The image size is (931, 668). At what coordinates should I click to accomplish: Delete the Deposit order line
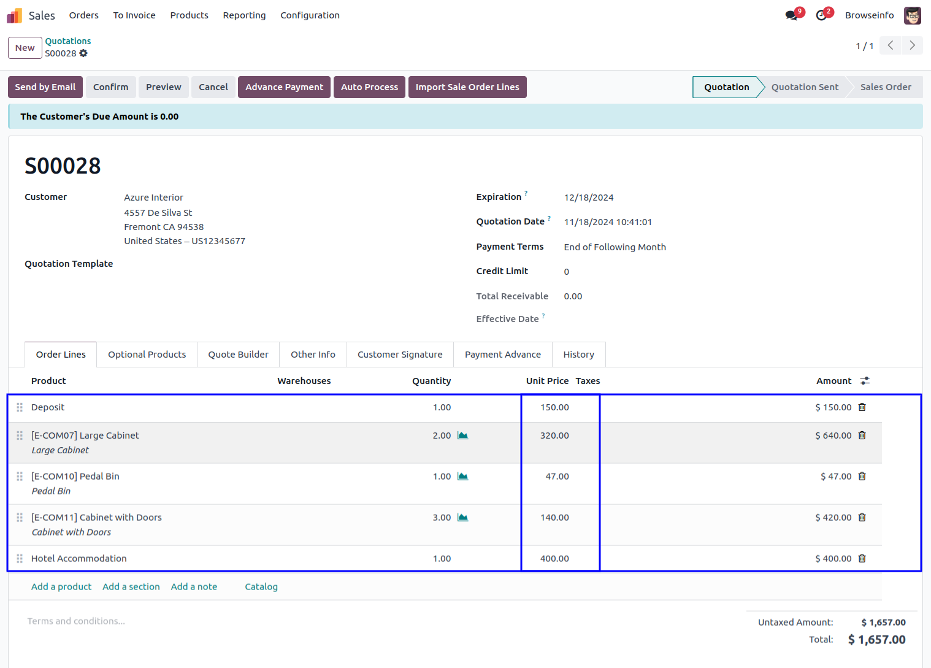click(862, 407)
